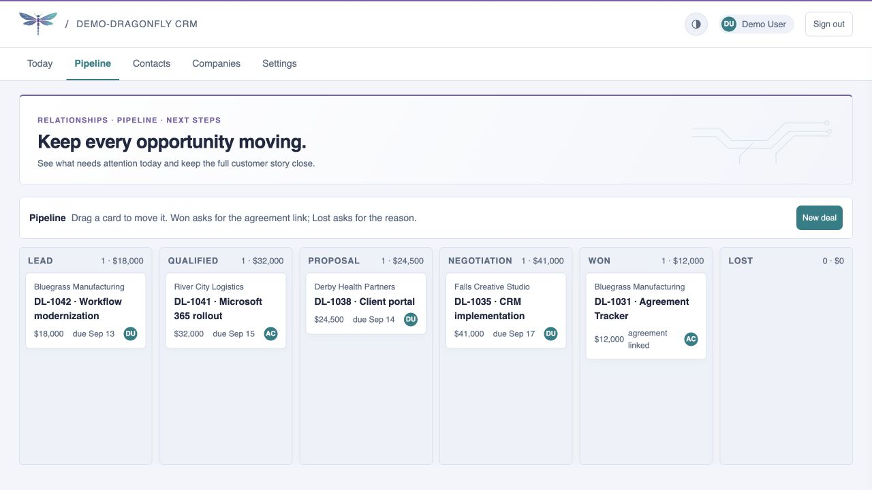Viewport: 872px width, 490px height.
Task: Toggle the dark mode theme icon
Action: [696, 24]
